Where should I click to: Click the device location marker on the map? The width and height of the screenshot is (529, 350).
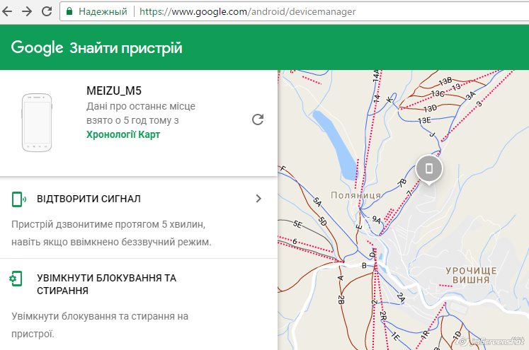point(429,170)
